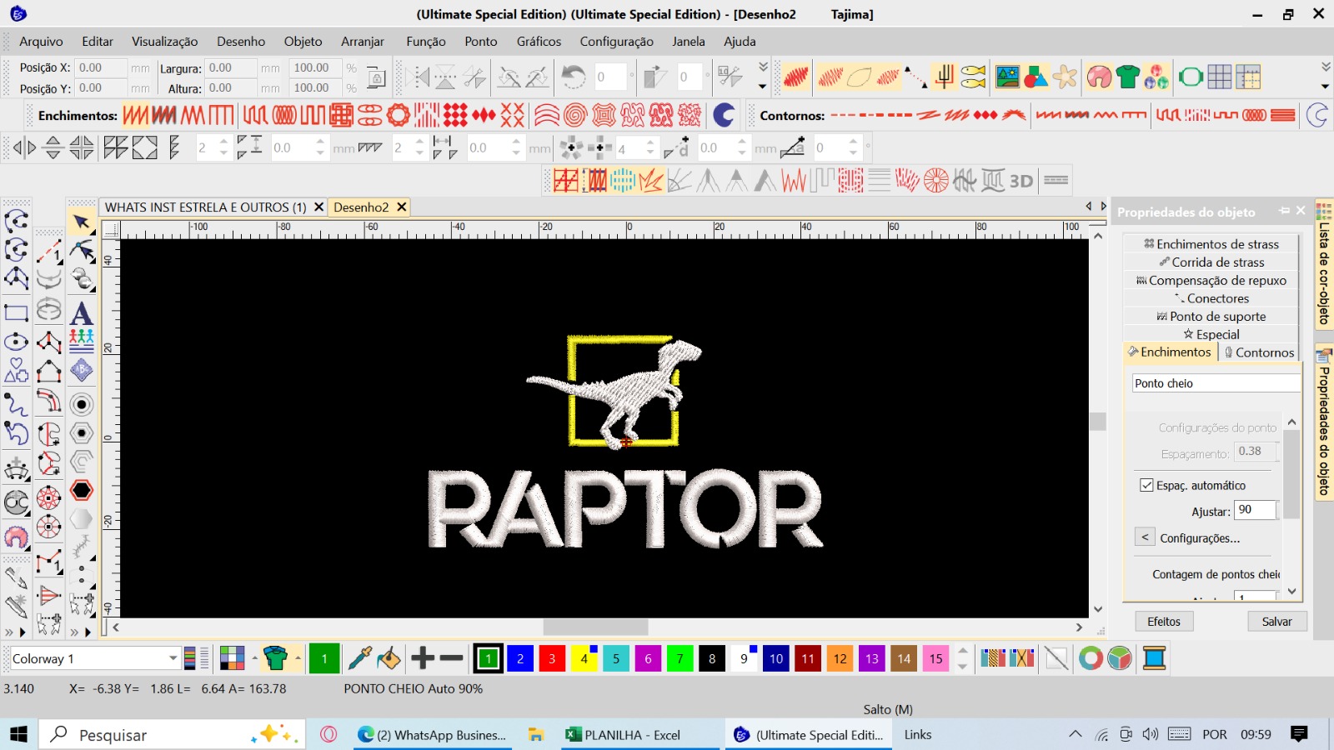The width and height of the screenshot is (1334, 750).
Task: Switch to WHATS INST ESTRELA E OUTROS tab
Action: pos(205,207)
